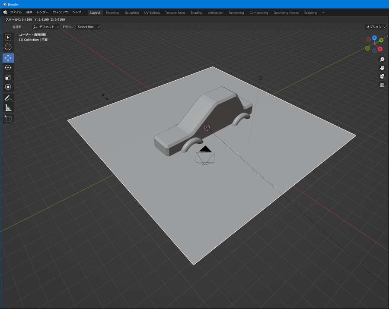Screen dimensions: 389x309
Task: Toggle the camera view
Action: (x=382, y=76)
